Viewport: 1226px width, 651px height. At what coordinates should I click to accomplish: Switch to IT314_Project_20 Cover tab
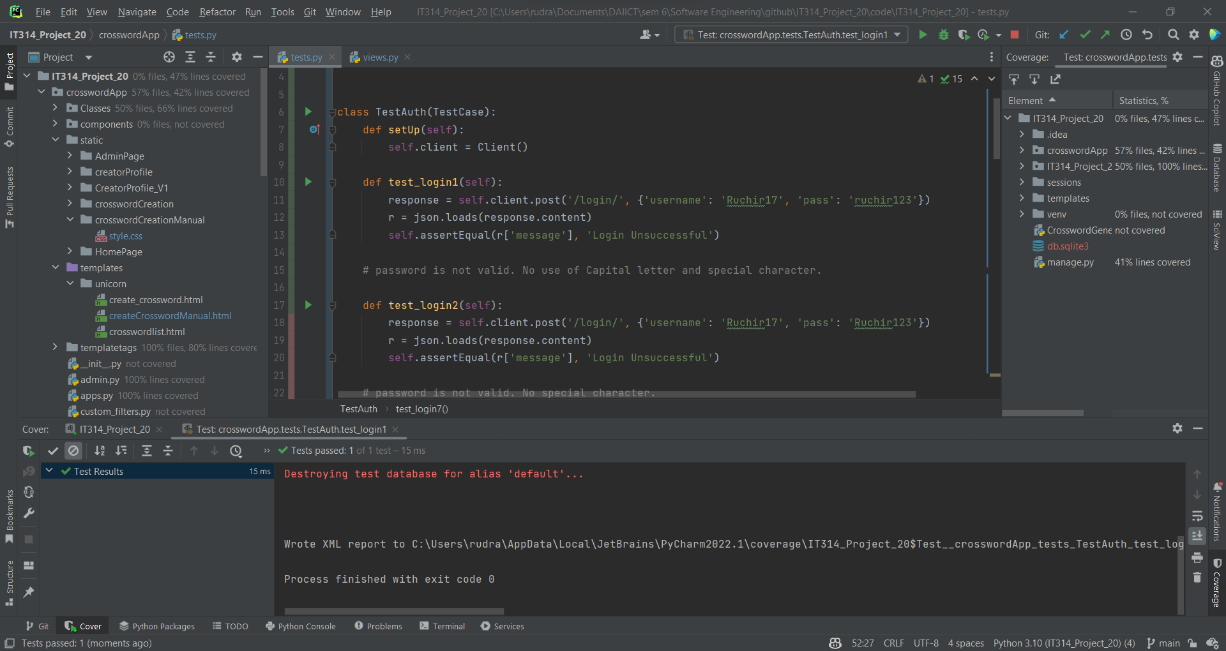(114, 430)
